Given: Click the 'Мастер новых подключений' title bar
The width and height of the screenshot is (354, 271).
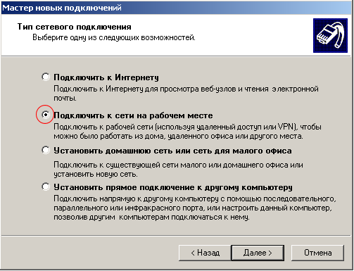Looking at the screenshot, I should 177,8.
